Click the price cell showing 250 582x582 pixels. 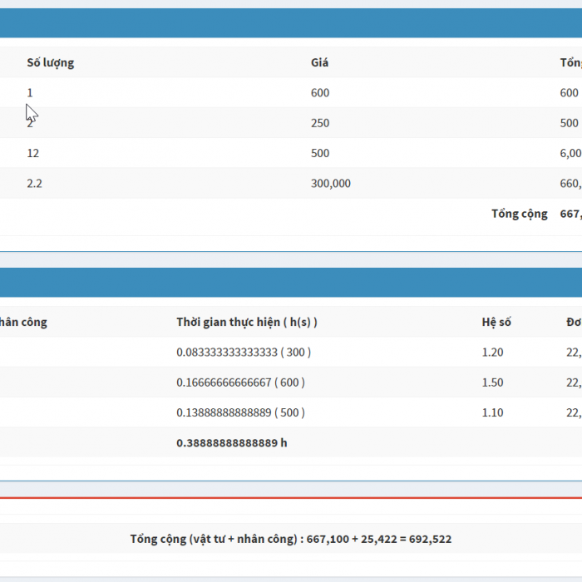pos(319,123)
